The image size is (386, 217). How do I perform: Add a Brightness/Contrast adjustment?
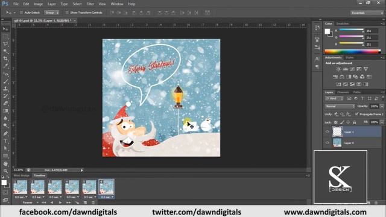[x=338, y=69]
